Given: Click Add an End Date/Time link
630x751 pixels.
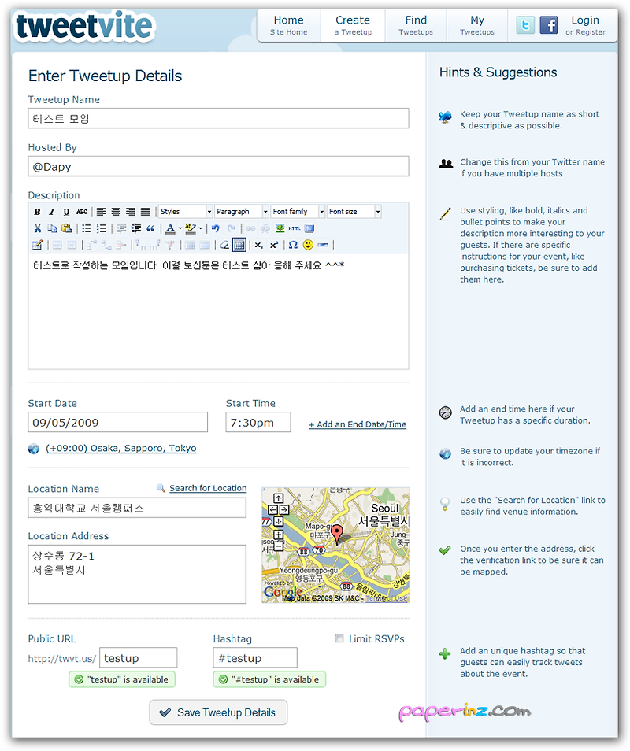Looking at the screenshot, I should tap(358, 424).
